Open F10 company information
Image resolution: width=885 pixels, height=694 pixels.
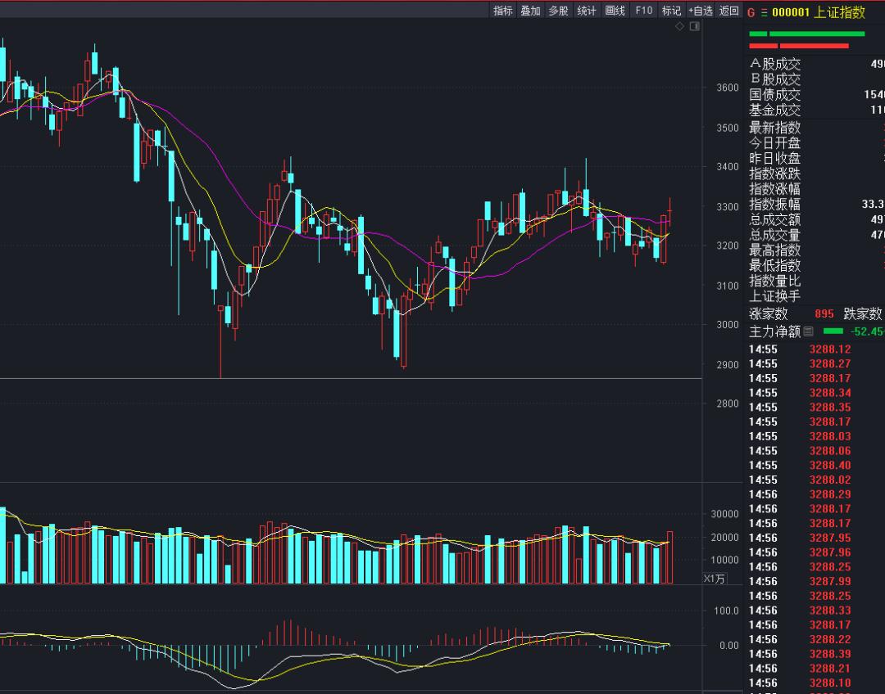pyautogui.click(x=644, y=11)
